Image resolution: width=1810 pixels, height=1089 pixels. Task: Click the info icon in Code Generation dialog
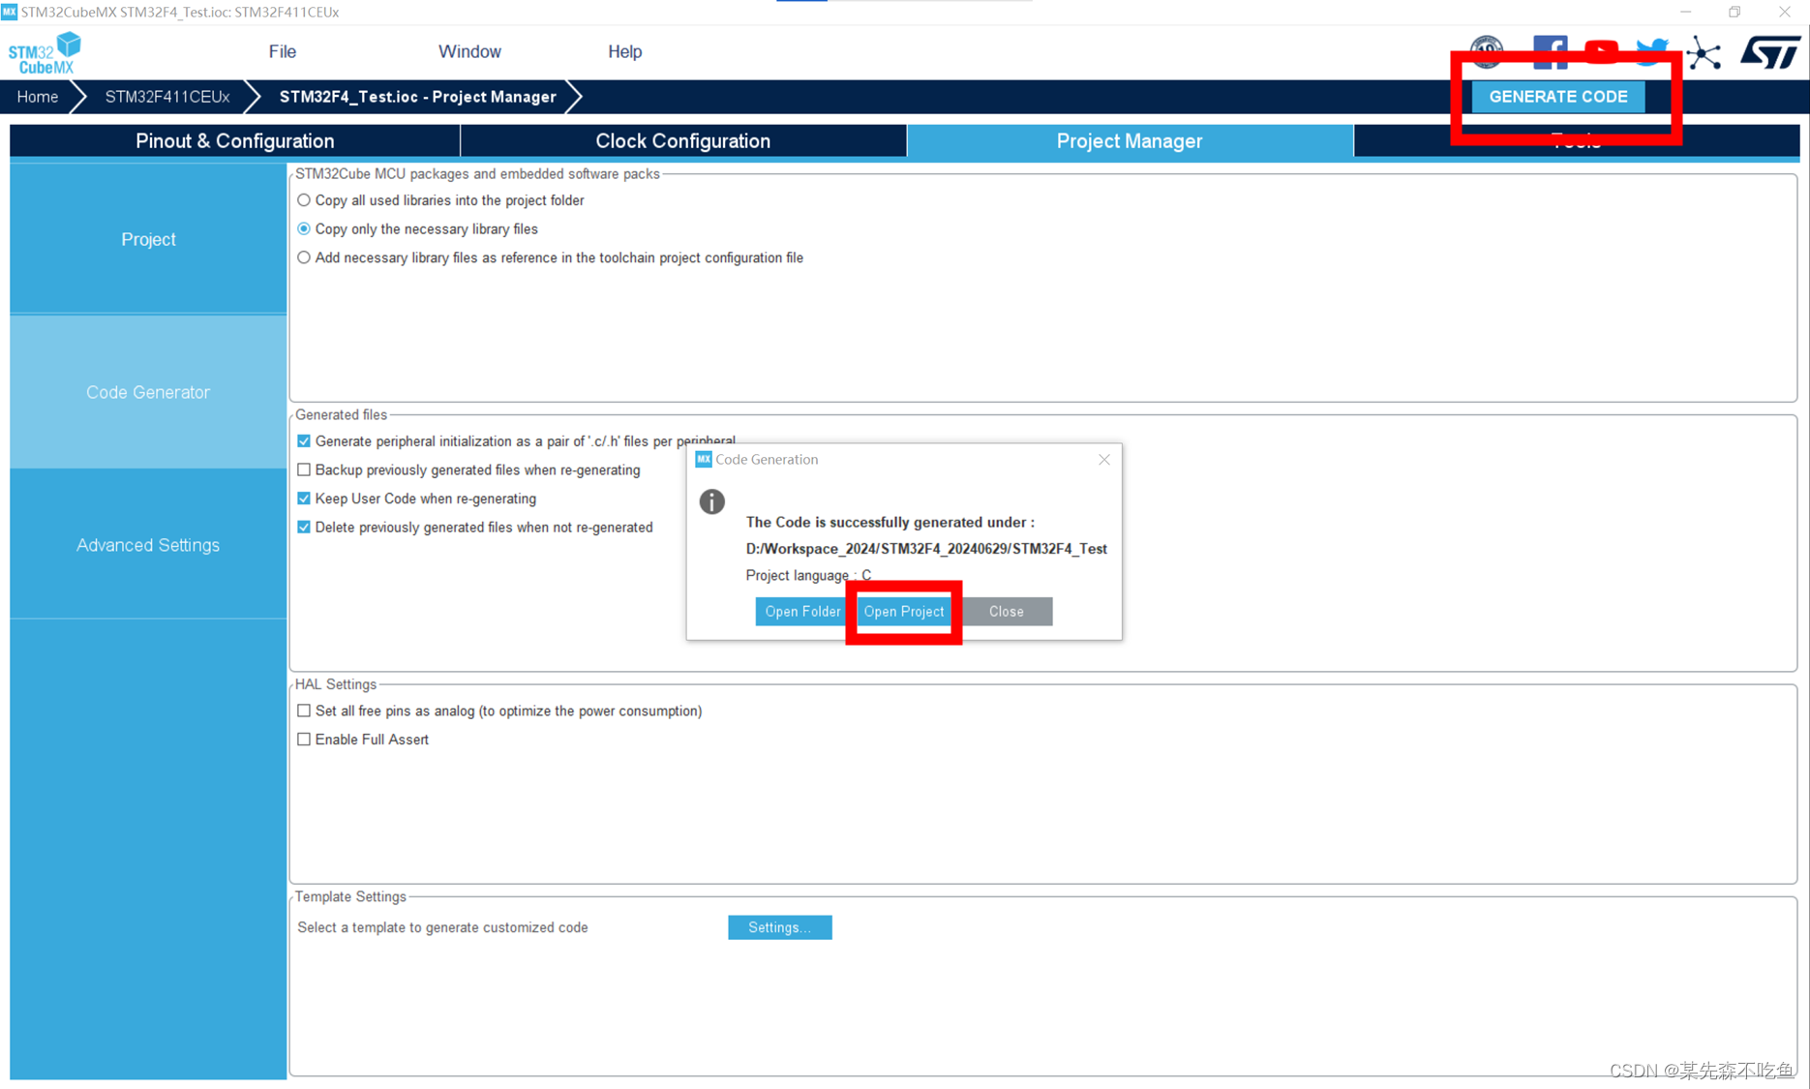tap(711, 501)
